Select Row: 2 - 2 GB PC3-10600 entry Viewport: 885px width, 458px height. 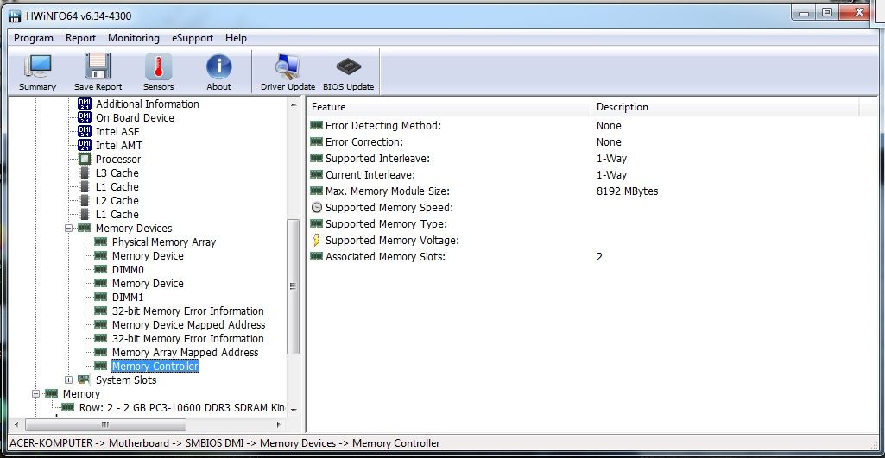click(182, 407)
